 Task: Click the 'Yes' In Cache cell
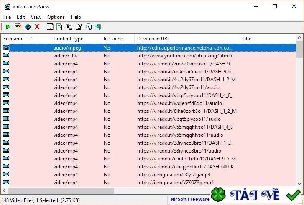pyautogui.click(x=107, y=48)
